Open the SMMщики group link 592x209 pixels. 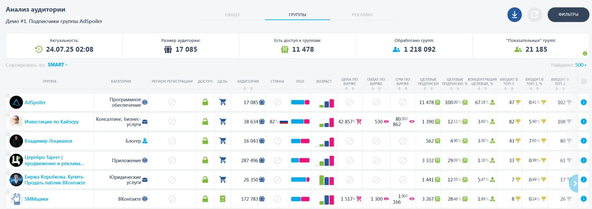pos(36,199)
